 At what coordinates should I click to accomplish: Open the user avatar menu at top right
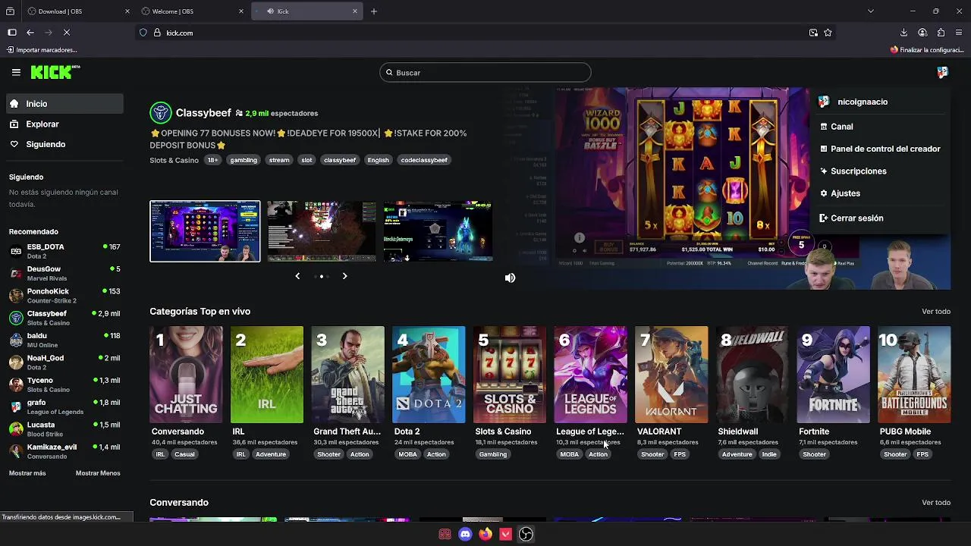pos(942,72)
